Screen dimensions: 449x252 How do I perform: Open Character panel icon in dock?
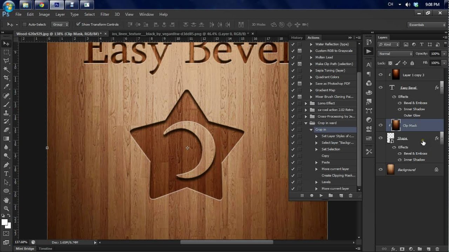pyautogui.click(x=369, y=65)
